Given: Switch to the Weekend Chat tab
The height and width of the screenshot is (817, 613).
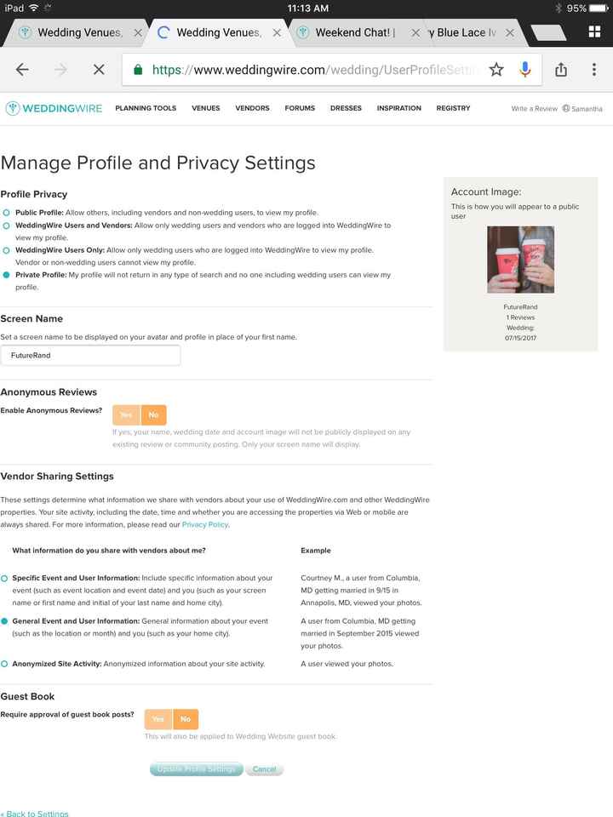Looking at the screenshot, I should click(x=354, y=32).
